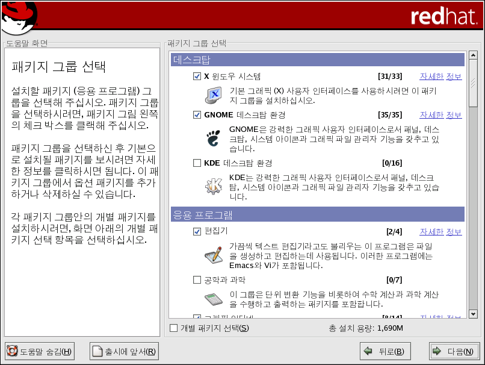Click the Red Hat shadowman logo
Viewport: 485px width, 365px height.
(19, 17)
